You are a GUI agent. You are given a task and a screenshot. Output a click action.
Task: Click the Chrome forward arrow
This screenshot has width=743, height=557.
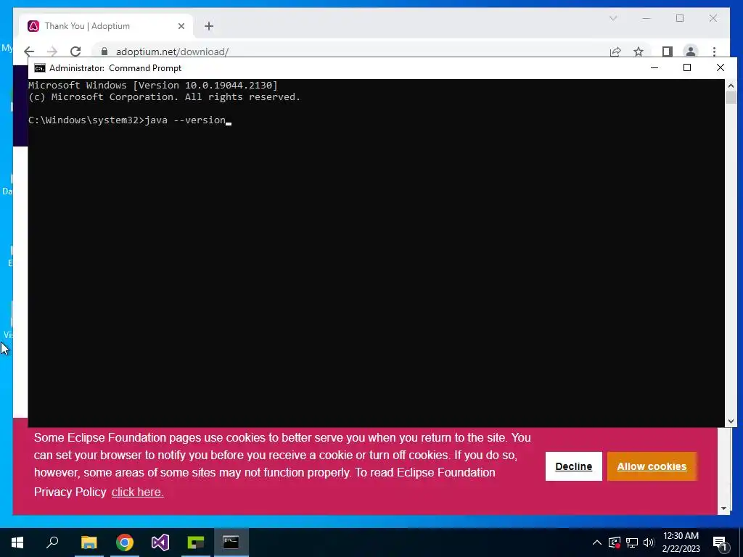click(x=52, y=51)
